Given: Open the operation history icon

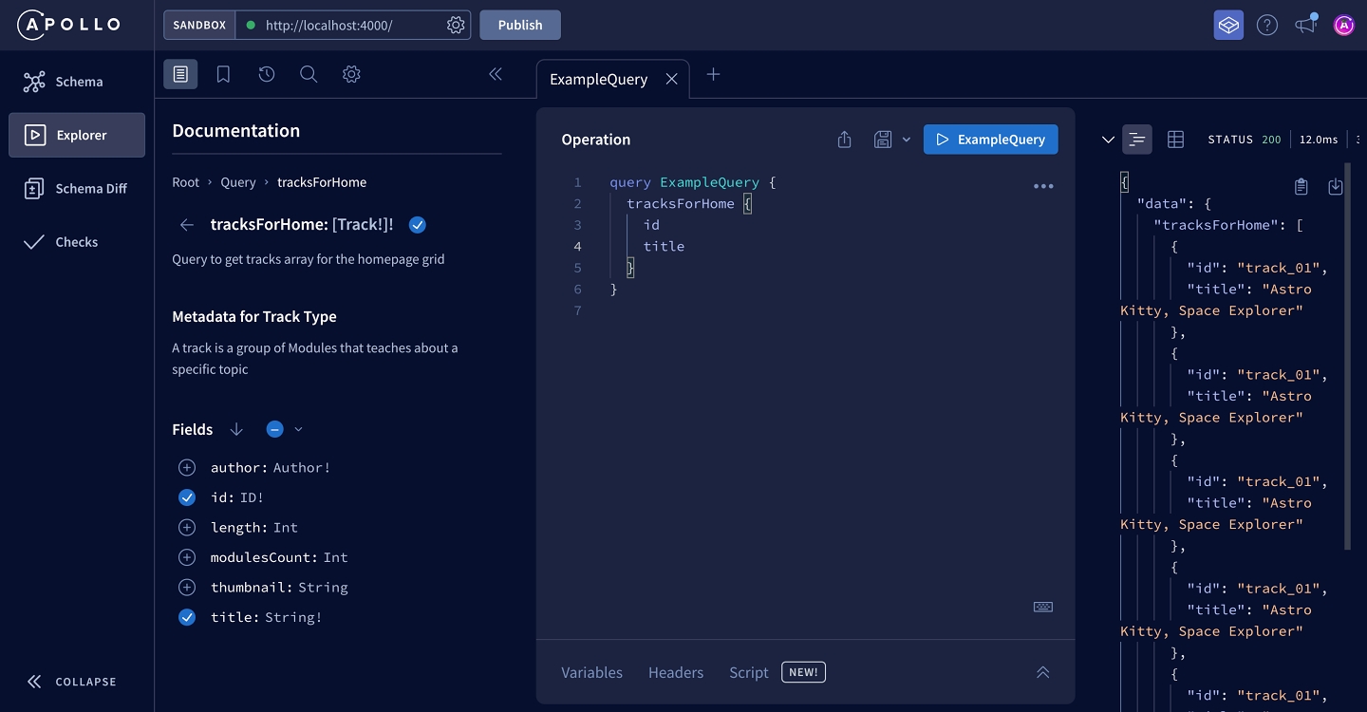Looking at the screenshot, I should tap(266, 74).
